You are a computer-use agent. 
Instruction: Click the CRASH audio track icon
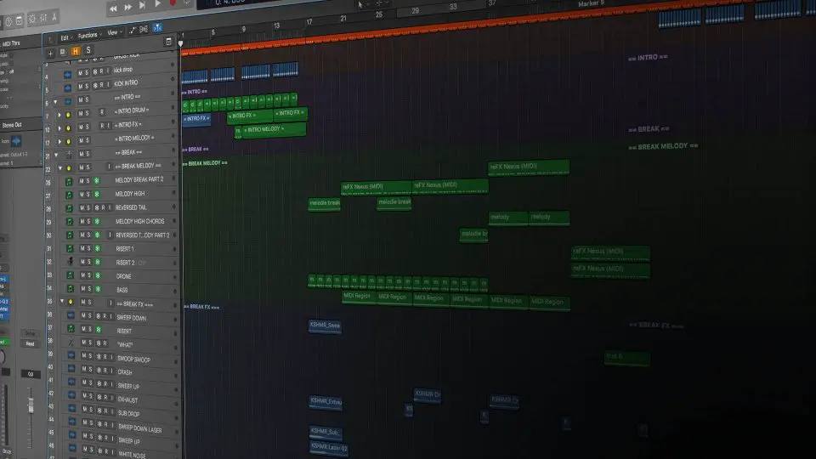pyautogui.click(x=71, y=368)
